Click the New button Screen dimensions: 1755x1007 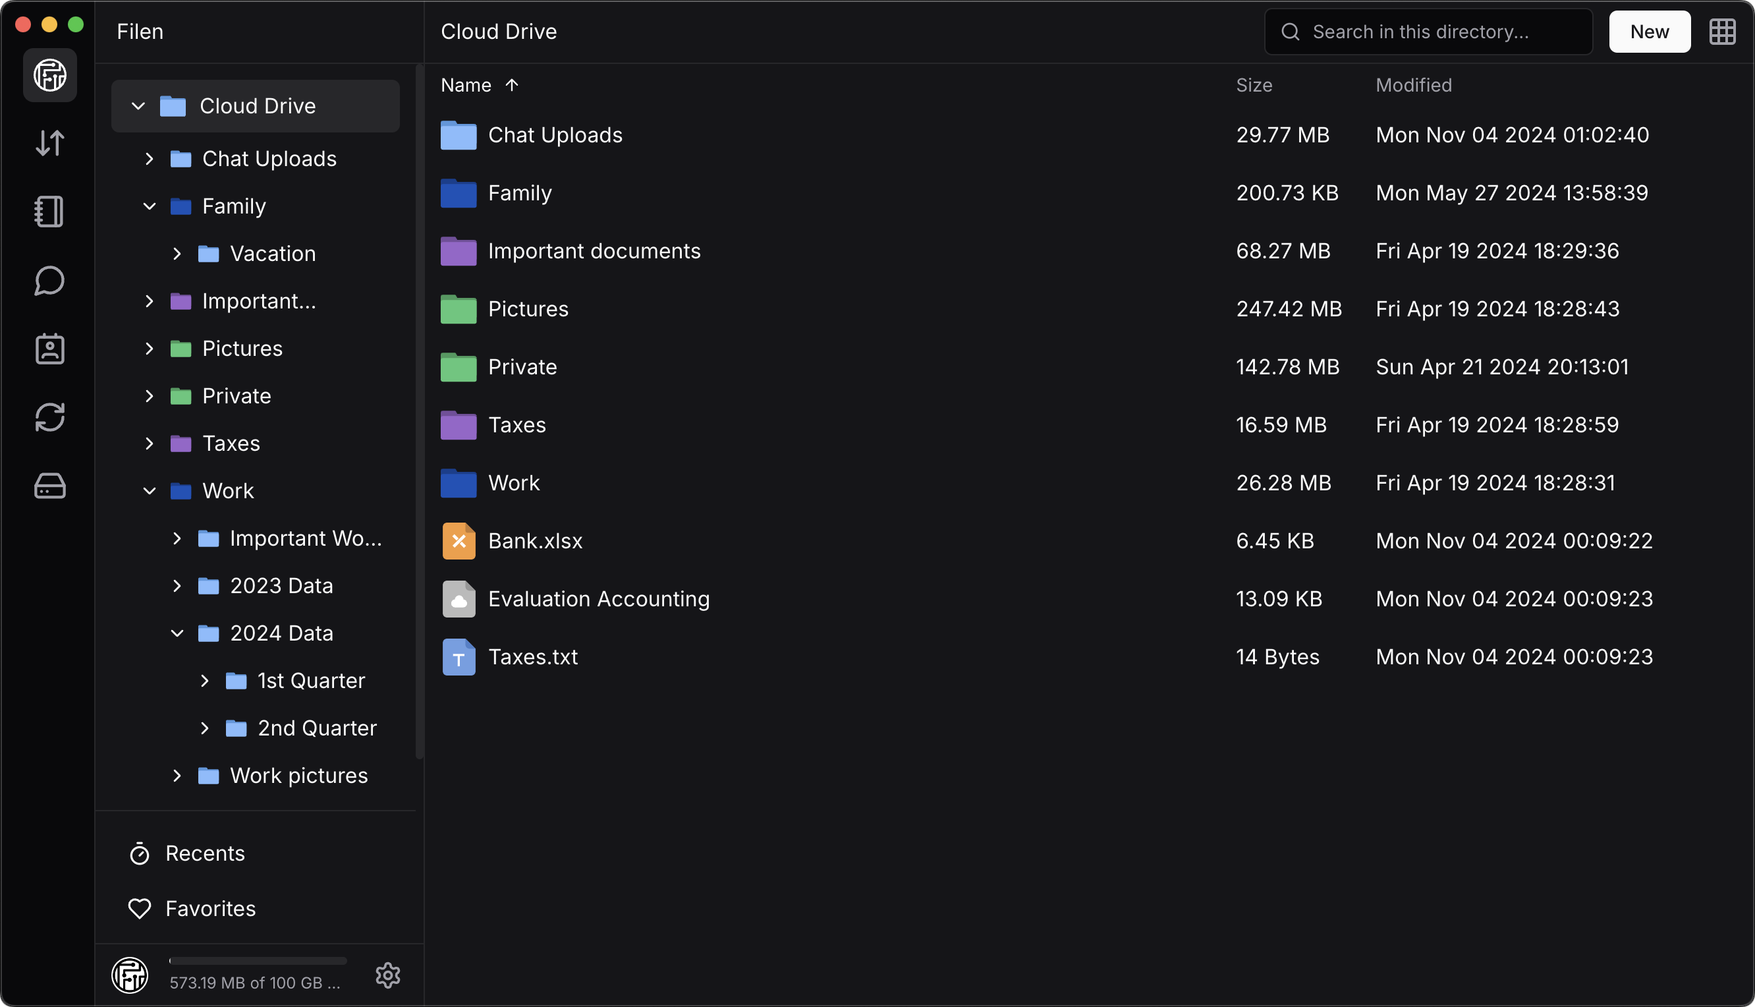click(x=1649, y=31)
